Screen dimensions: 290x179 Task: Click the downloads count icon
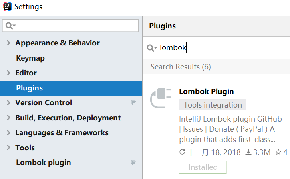click(247, 152)
